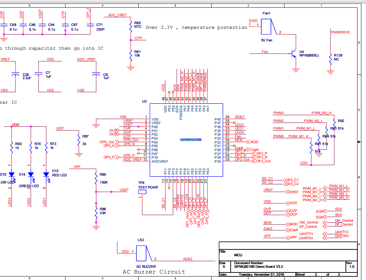Click the R95 1k resistor label
Image resolution: width=366 pixels, height=280 pixels.
tap(18, 146)
